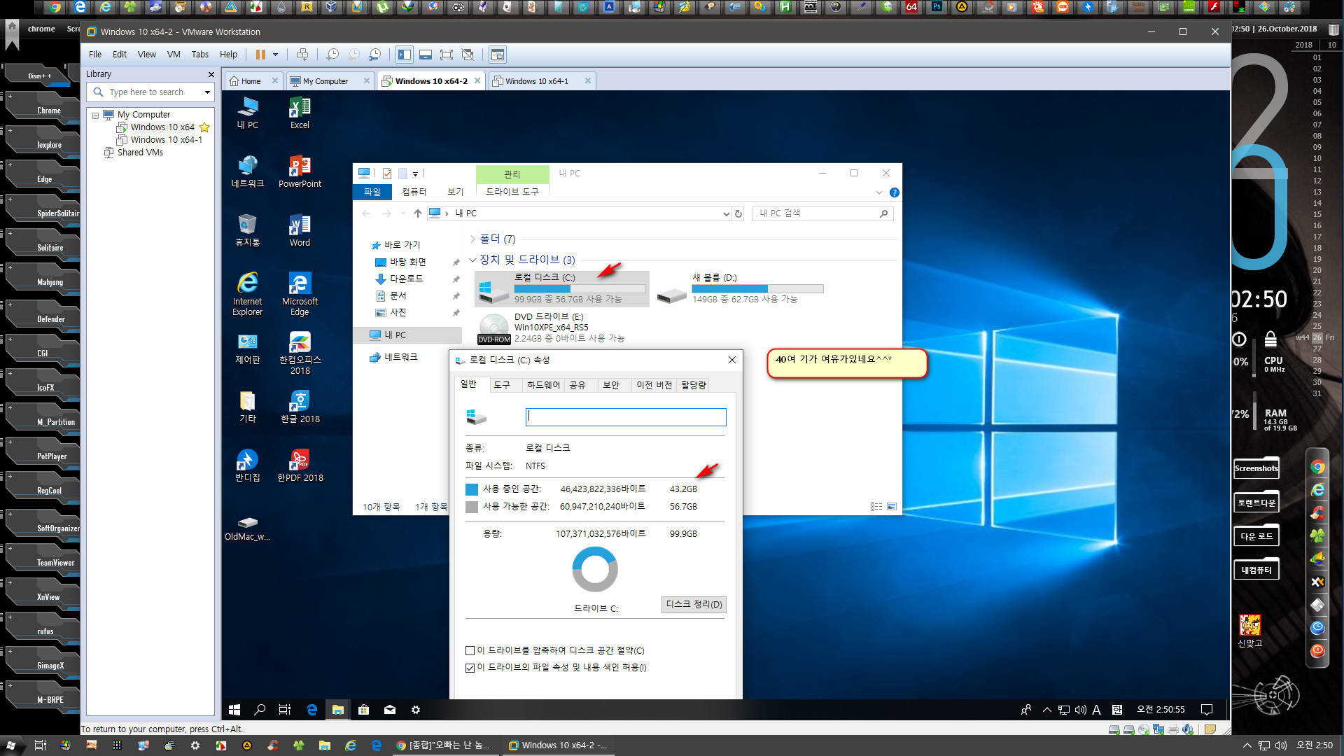Select Shared VMs in VMware Library
The height and width of the screenshot is (756, 1344).
click(140, 153)
